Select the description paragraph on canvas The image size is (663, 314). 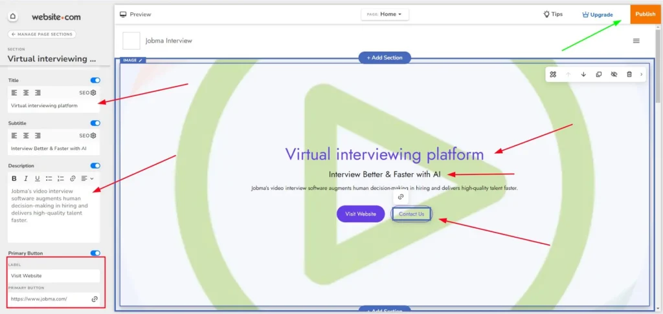(385, 188)
